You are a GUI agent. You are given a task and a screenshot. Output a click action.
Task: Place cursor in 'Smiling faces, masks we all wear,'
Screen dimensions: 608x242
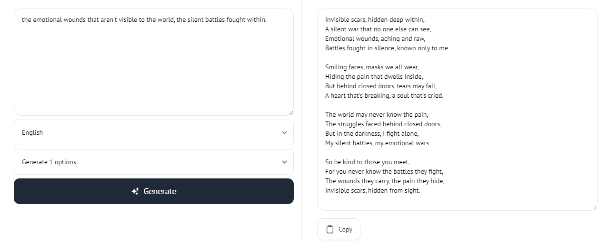tap(372, 67)
